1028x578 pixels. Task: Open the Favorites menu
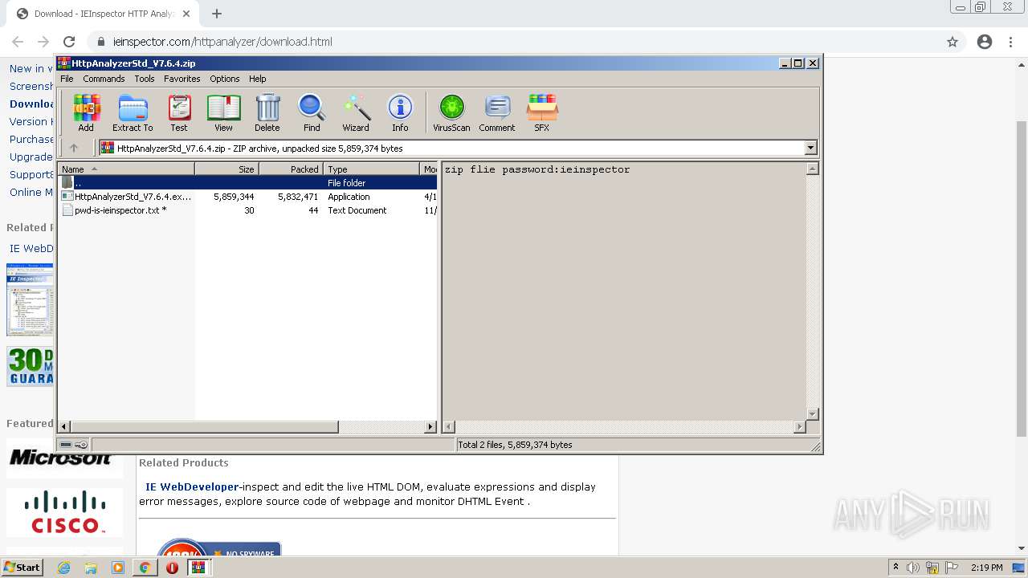(182, 79)
